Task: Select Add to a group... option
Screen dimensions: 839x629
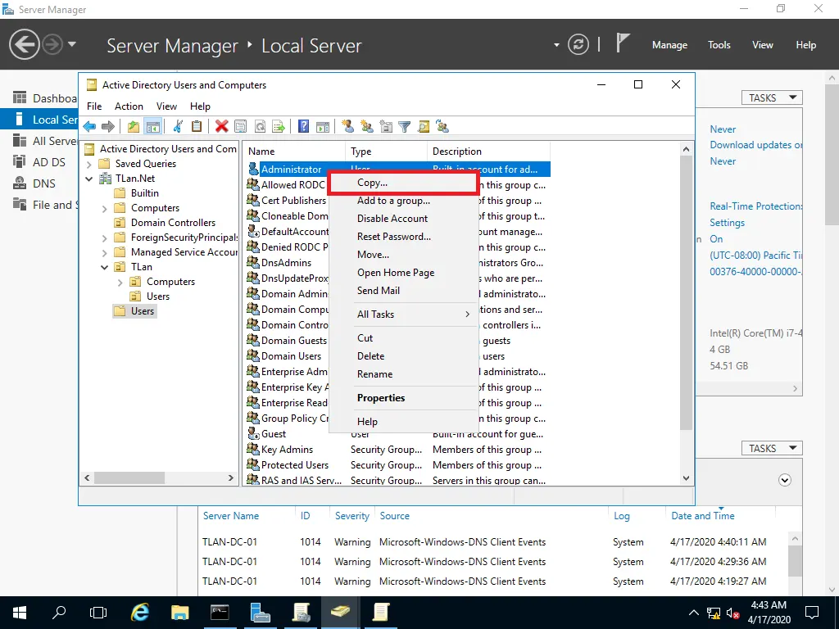Action: click(402, 201)
